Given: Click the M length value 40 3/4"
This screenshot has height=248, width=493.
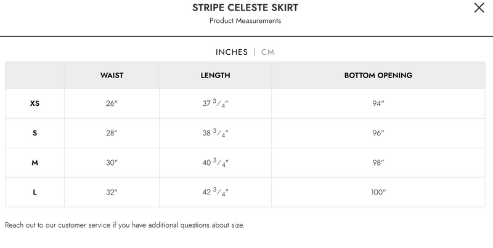Looking at the screenshot, I should click(x=215, y=162).
